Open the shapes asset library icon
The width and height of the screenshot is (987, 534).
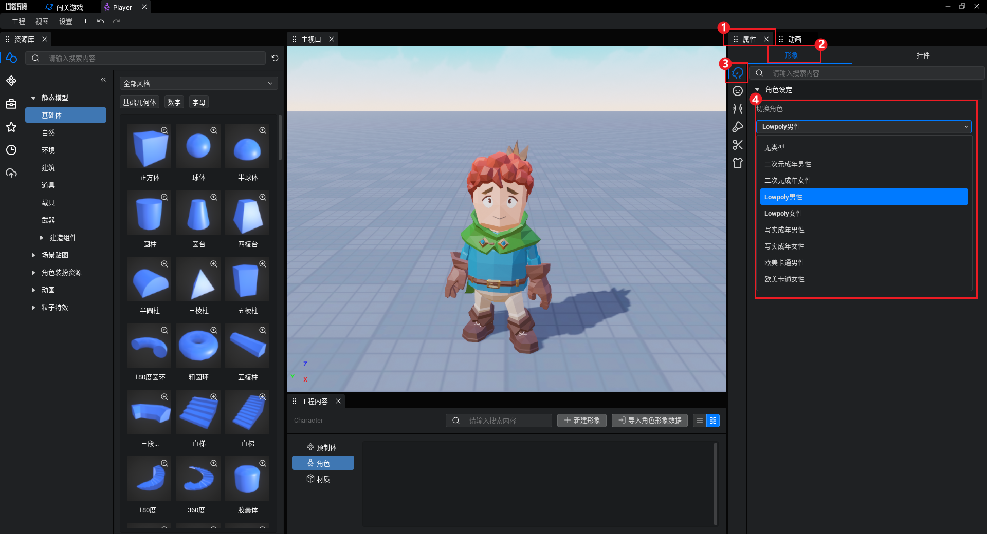11,58
